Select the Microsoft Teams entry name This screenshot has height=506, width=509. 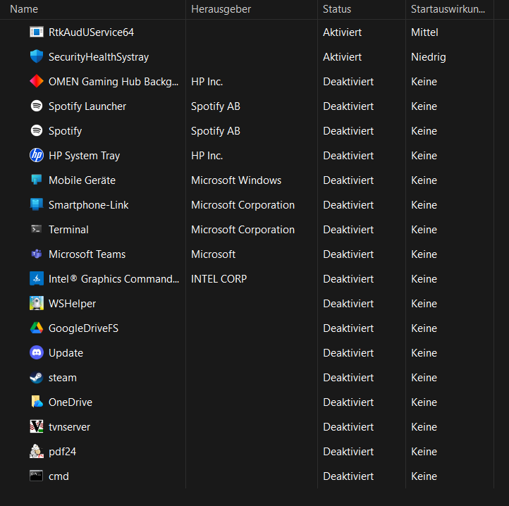[x=87, y=254]
